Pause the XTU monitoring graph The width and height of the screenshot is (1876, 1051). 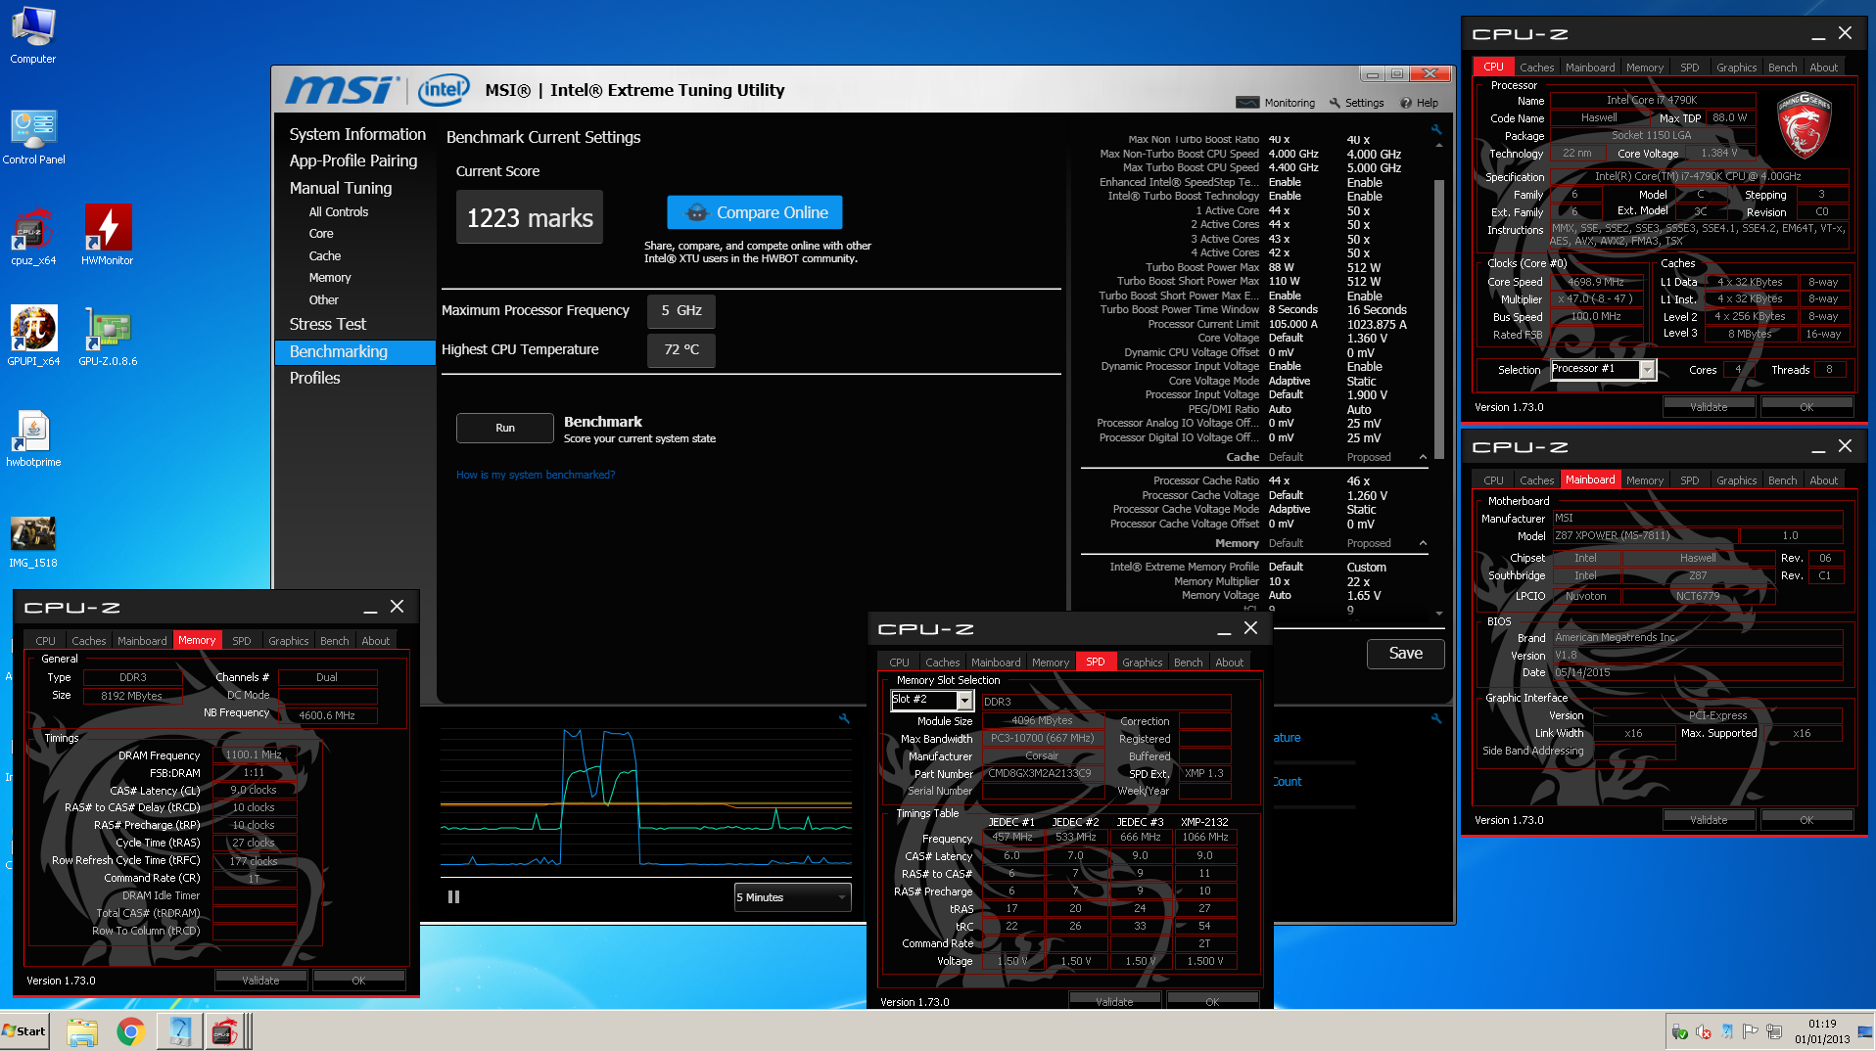(x=453, y=896)
